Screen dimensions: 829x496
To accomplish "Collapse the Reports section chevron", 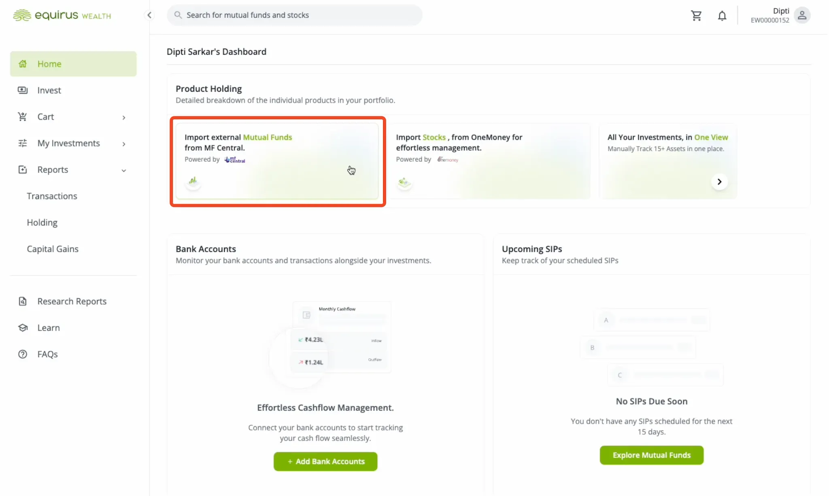I will click(x=124, y=170).
